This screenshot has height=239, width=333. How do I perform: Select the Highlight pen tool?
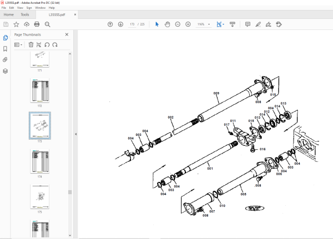pos(258,24)
